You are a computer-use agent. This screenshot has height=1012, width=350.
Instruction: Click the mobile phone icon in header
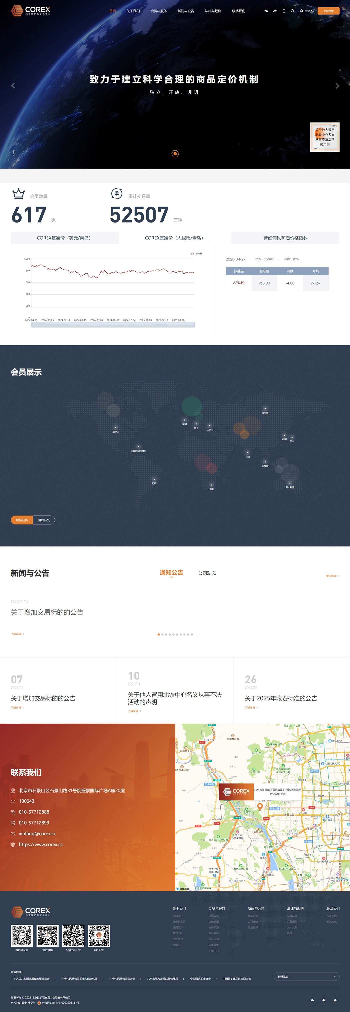[284, 11]
